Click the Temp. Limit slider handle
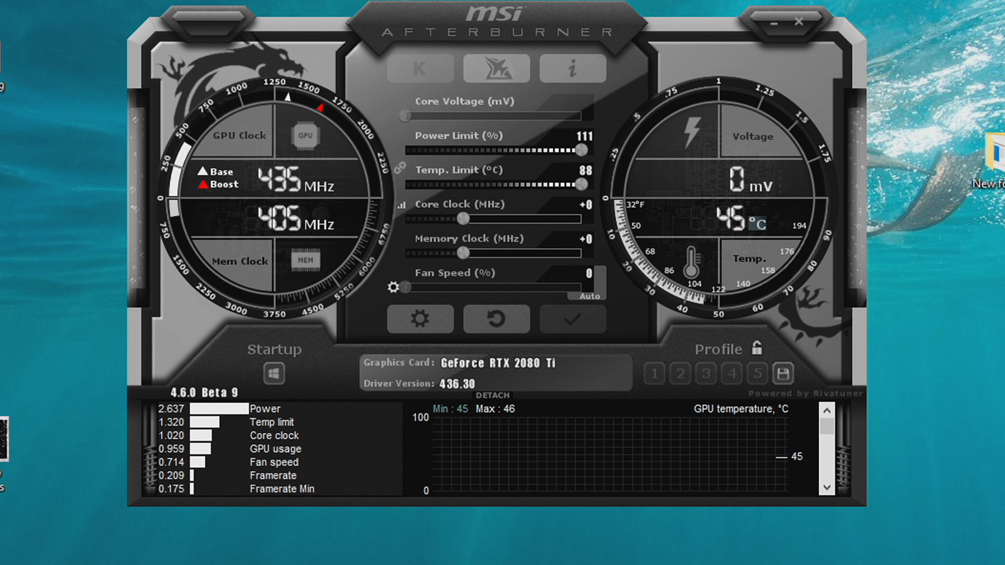 pos(581,184)
